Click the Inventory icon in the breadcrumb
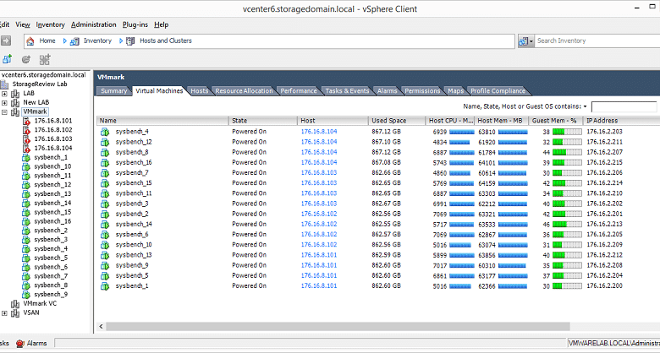The height and width of the screenshot is (353, 660). [74, 41]
